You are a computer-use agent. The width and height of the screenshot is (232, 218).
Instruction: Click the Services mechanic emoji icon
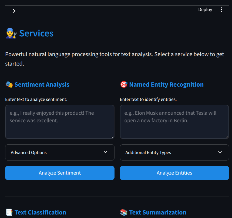11,33
